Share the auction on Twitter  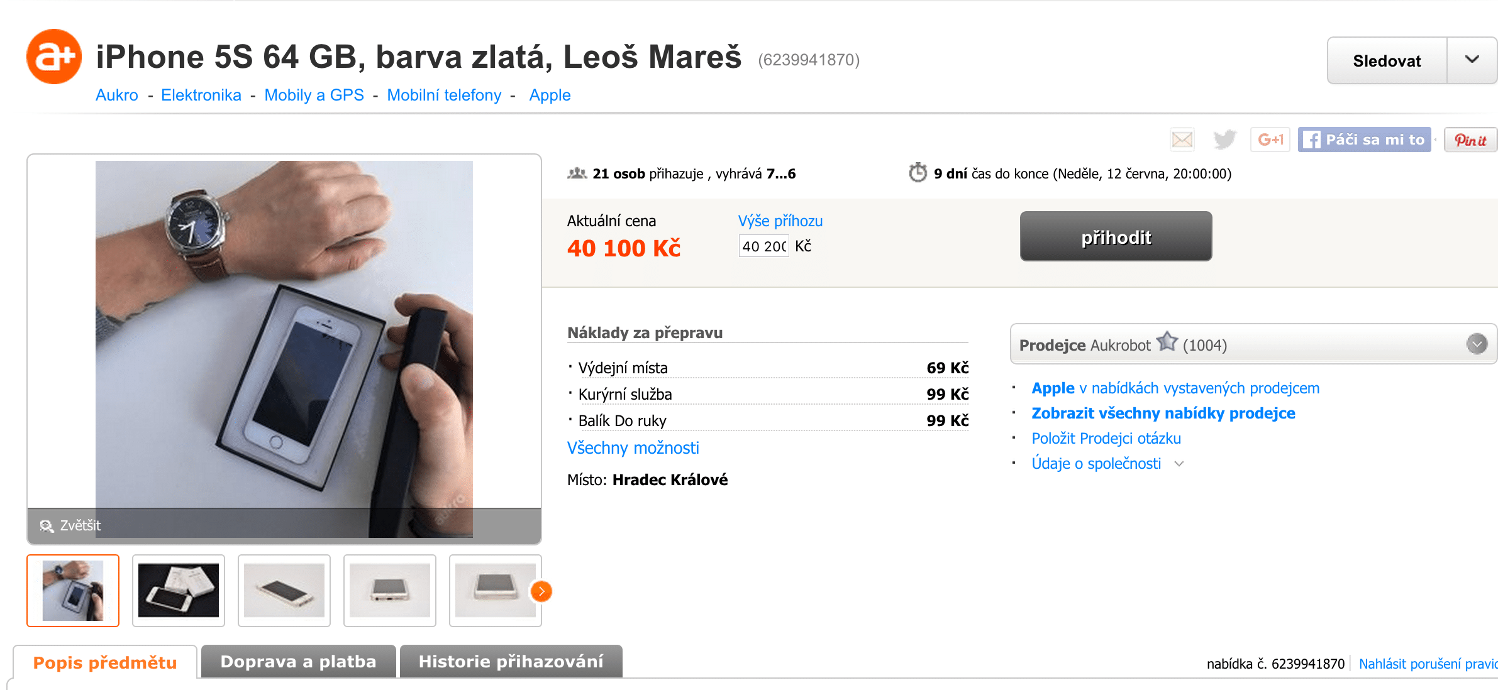1224,140
